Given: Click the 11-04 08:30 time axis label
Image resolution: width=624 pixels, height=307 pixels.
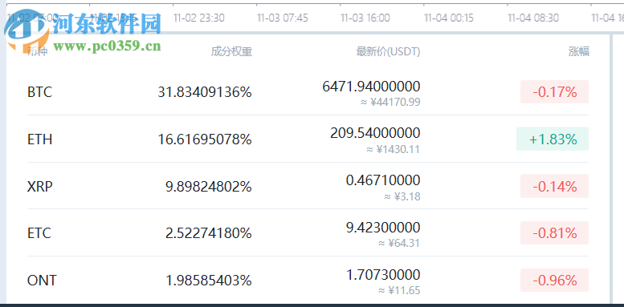Looking at the screenshot, I should pos(533,18).
